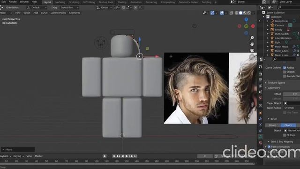Open the Control Points menu
The width and height of the screenshot is (300, 169).
pyautogui.click(x=58, y=13)
